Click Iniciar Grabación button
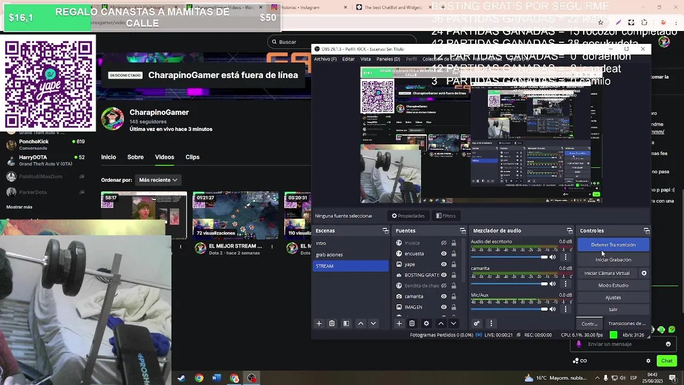Image resolution: width=684 pixels, height=385 pixels. point(613,260)
